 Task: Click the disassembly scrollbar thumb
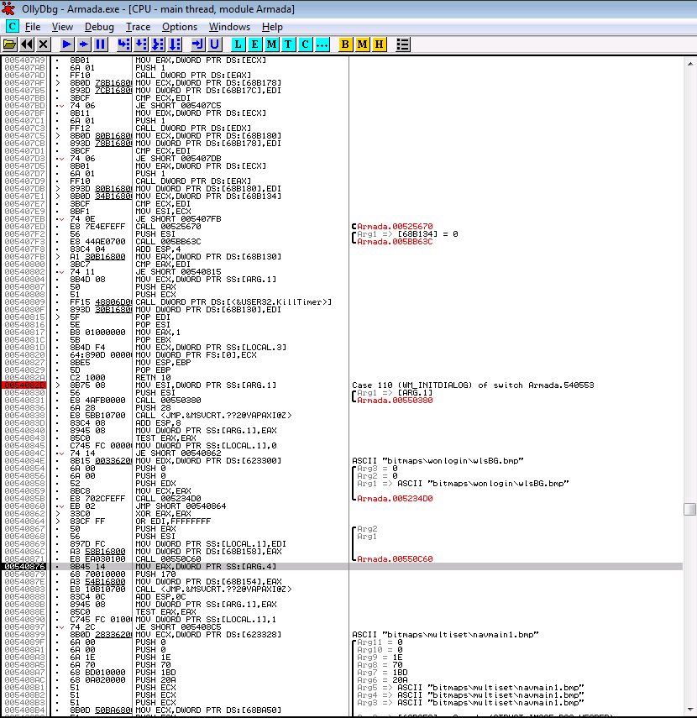click(x=689, y=509)
